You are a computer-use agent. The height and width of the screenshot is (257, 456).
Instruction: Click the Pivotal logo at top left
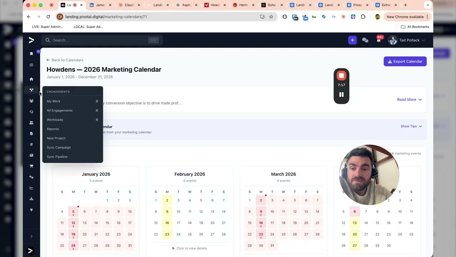tap(31, 40)
